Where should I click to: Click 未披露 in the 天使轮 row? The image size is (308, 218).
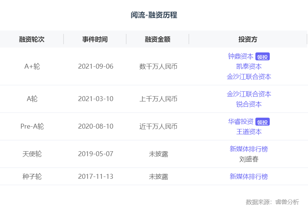[x=158, y=154]
